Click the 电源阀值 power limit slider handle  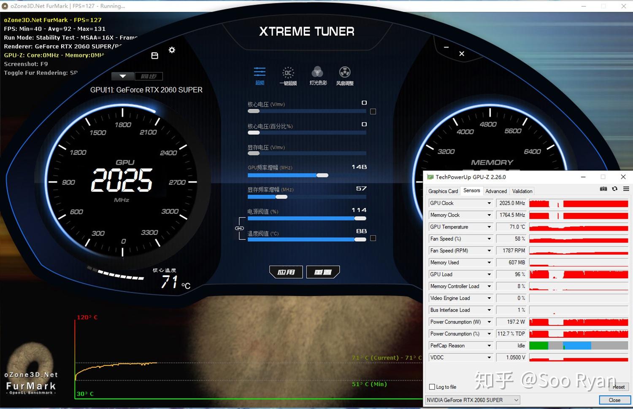tap(360, 218)
